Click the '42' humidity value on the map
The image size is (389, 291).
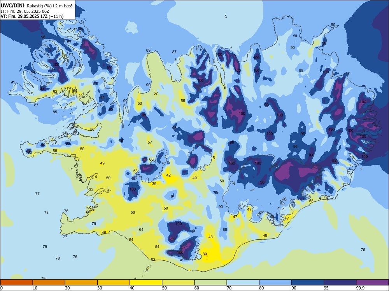coord(168,175)
